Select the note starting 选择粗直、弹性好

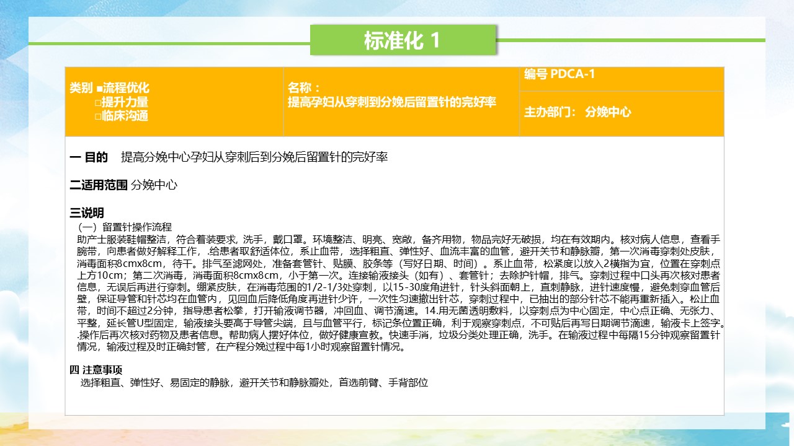pyautogui.click(x=254, y=383)
